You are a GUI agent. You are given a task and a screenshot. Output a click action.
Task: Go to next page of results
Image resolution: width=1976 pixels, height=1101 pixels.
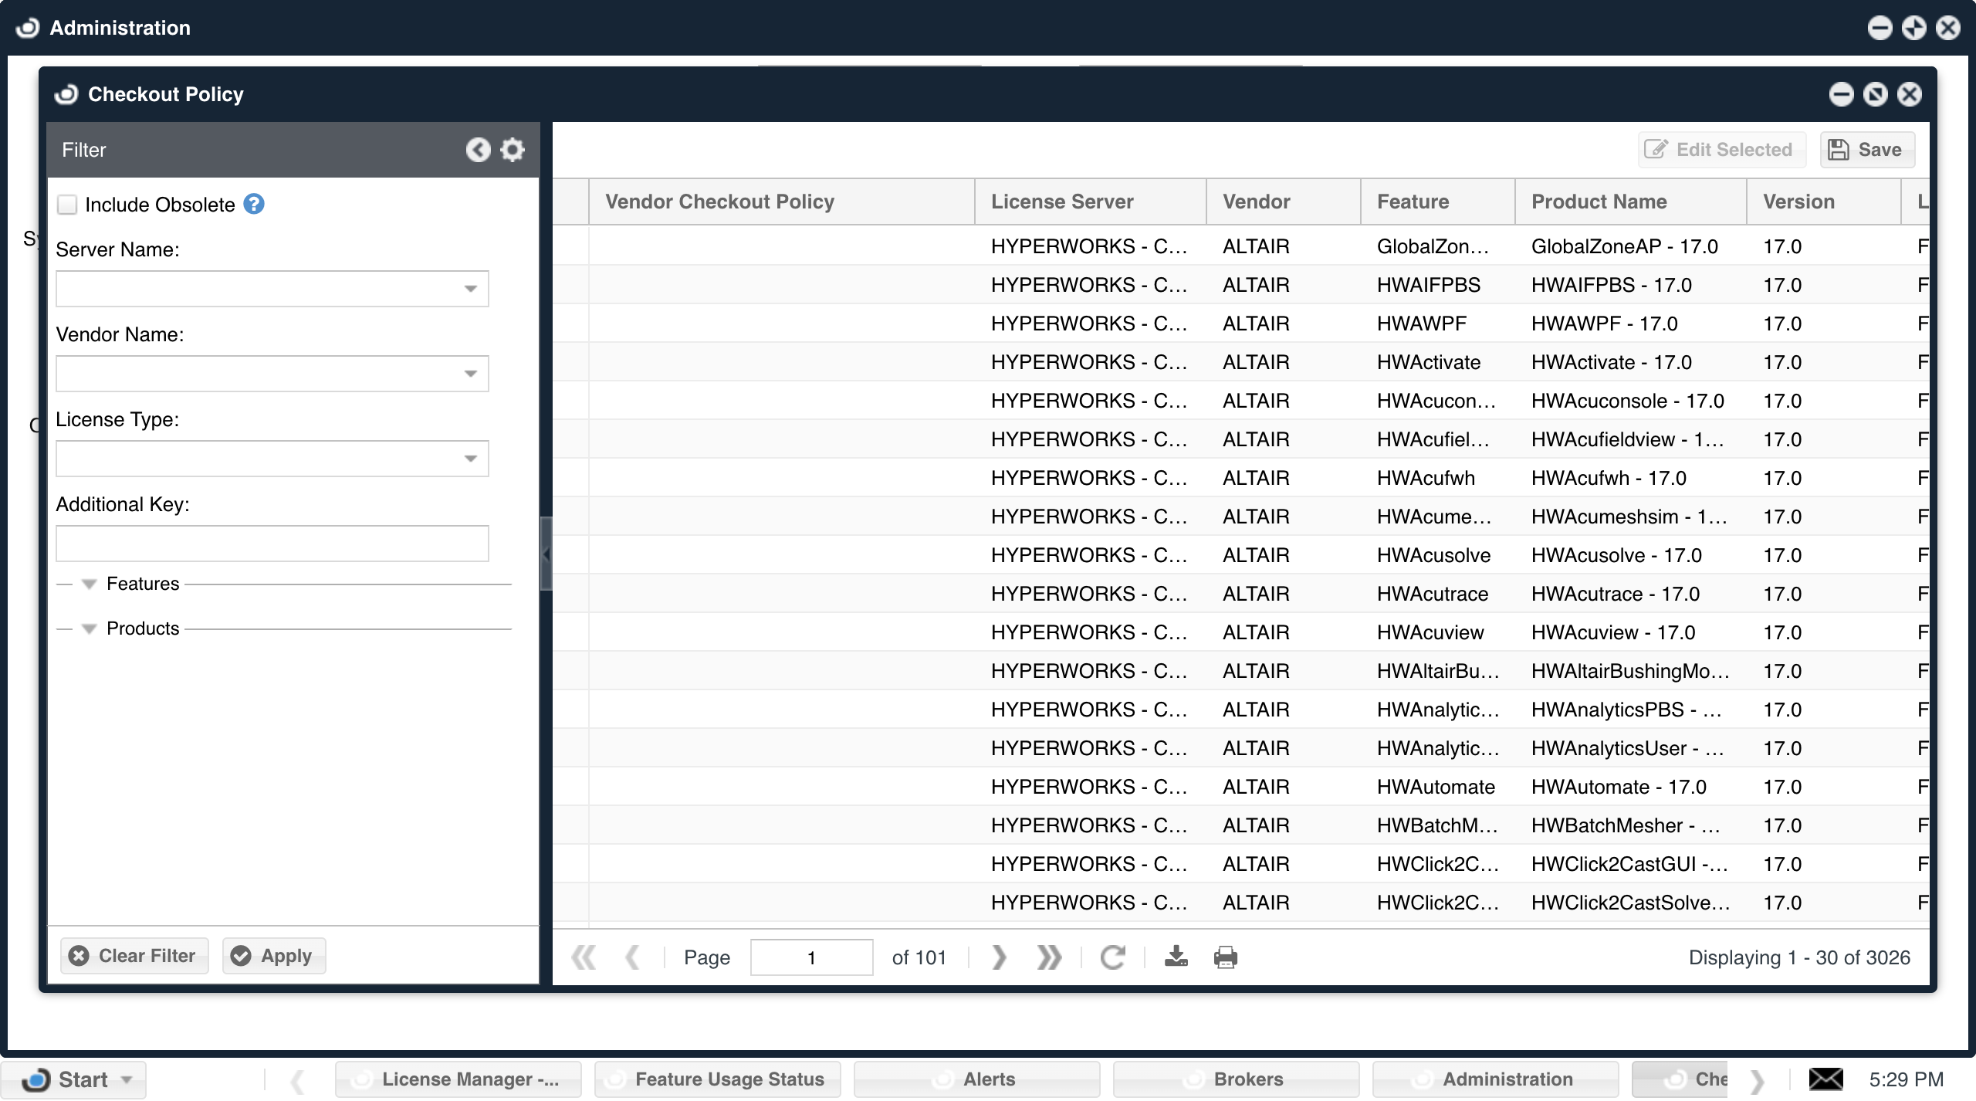[999, 957]
